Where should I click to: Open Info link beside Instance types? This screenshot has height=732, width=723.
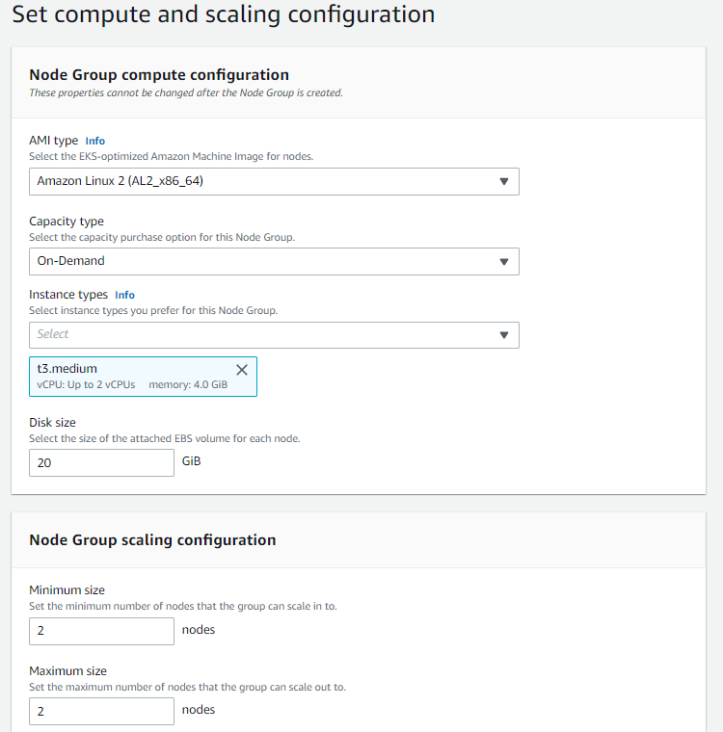click(x=124, y=295)
